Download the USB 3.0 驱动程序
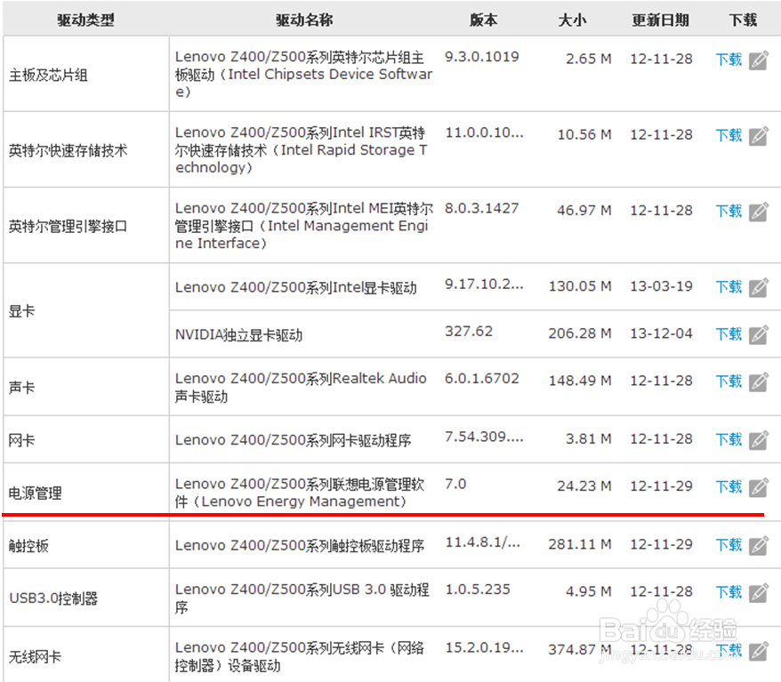The image size is (781, 682). (x=729, y=592)
